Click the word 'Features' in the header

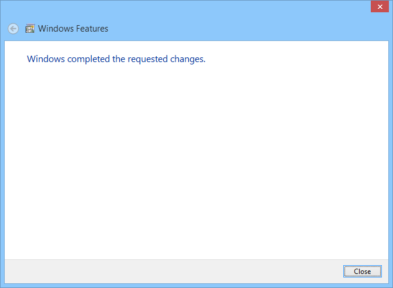(x=91, y=29)
